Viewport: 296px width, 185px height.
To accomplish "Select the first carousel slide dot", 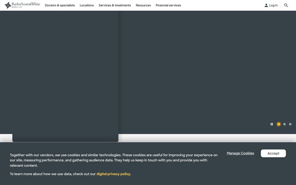I will (279, 124).
